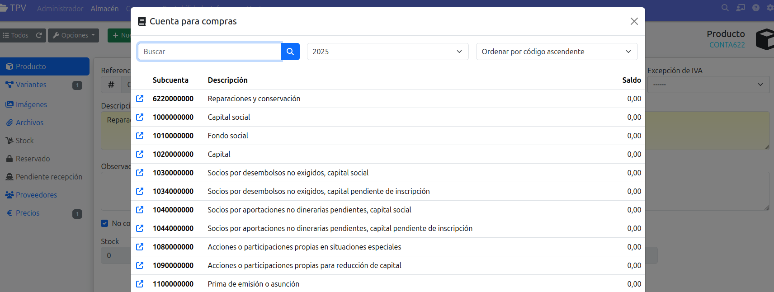
Task: Open external link for subcuenta 1010000000
Action: 140,136
